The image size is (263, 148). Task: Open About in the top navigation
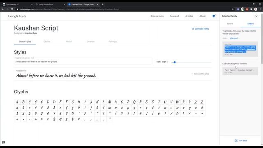click(203, 16)
